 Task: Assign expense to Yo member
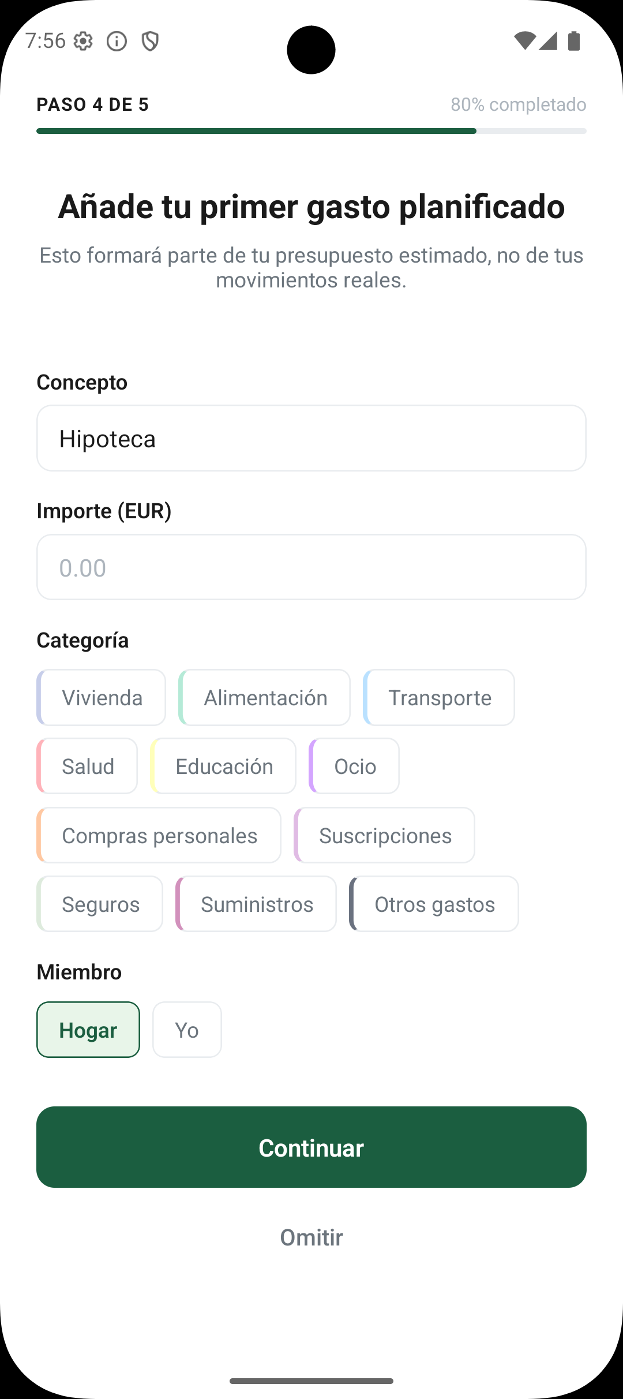pos(187,1030)
